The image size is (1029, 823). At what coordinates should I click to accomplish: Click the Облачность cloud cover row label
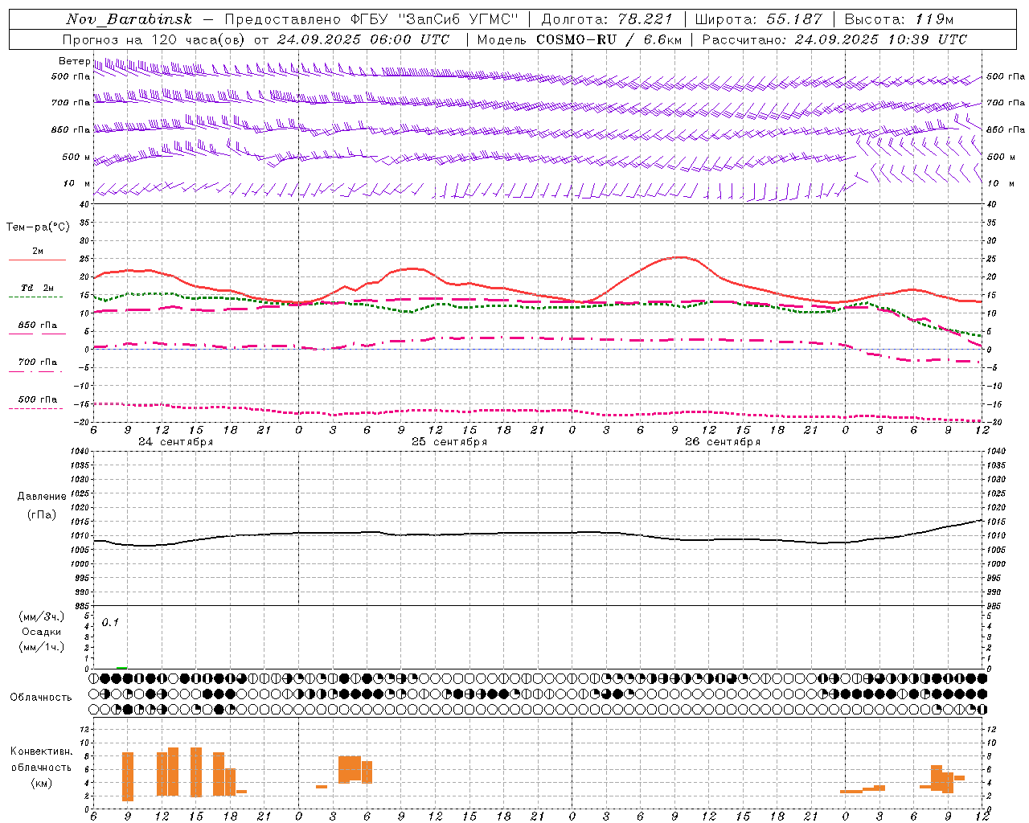pyautogui.click(x=41, y=698)
